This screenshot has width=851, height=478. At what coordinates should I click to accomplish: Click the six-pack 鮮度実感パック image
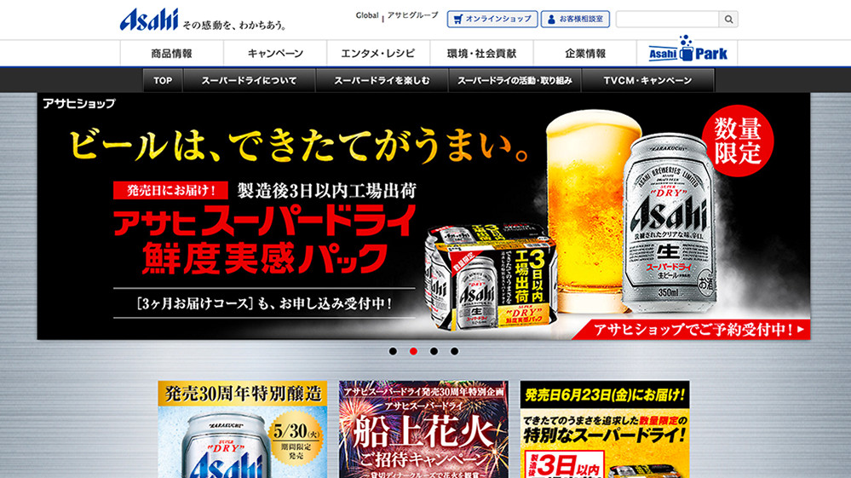(492, 277)
